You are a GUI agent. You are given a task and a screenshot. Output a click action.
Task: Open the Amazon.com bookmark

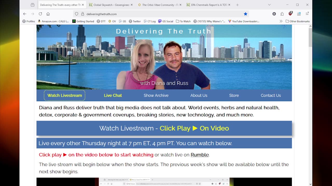53,21
